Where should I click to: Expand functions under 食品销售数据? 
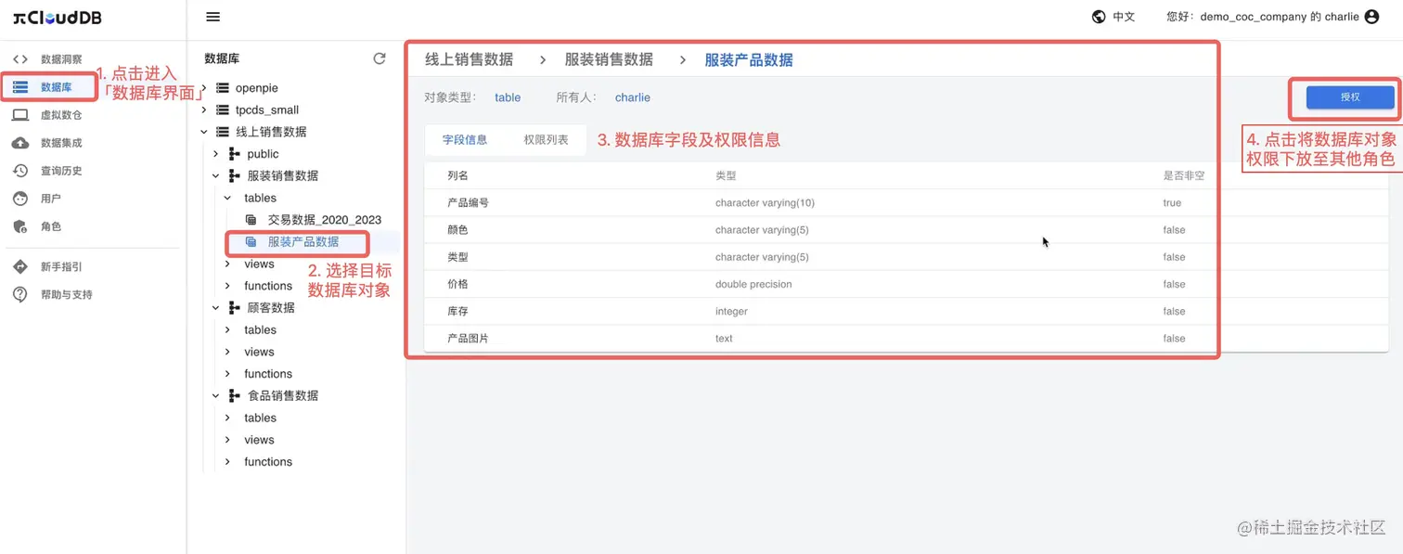[x=227, y=462]
